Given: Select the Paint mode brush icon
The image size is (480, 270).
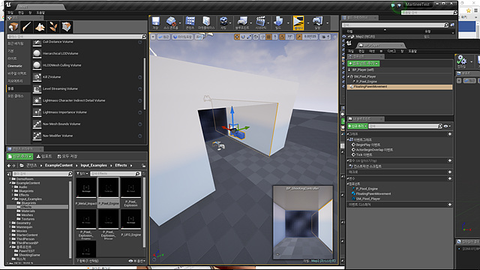Looking at the screenshot, I should point(27,27).
